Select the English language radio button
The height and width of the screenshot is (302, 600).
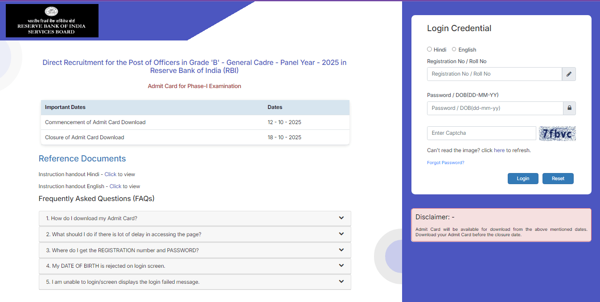pos(454,49)
